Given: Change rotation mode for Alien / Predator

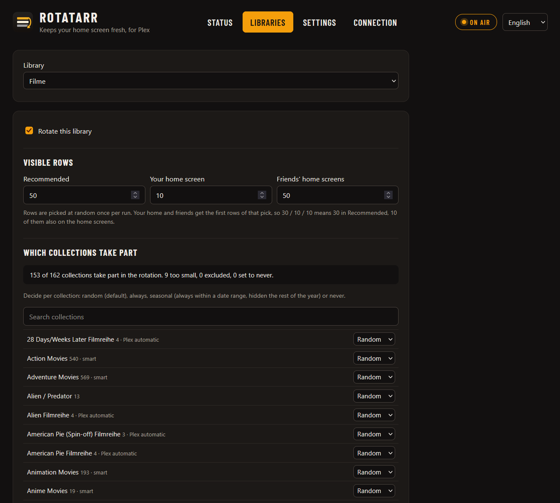Looking at the screenshot, I should pyautogui.click(x=374, y=396).
